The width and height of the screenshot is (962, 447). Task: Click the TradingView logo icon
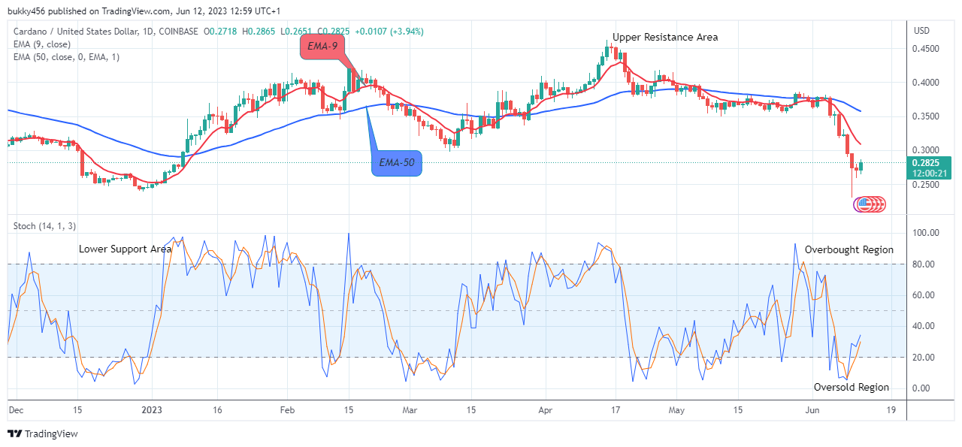point(14,433)
